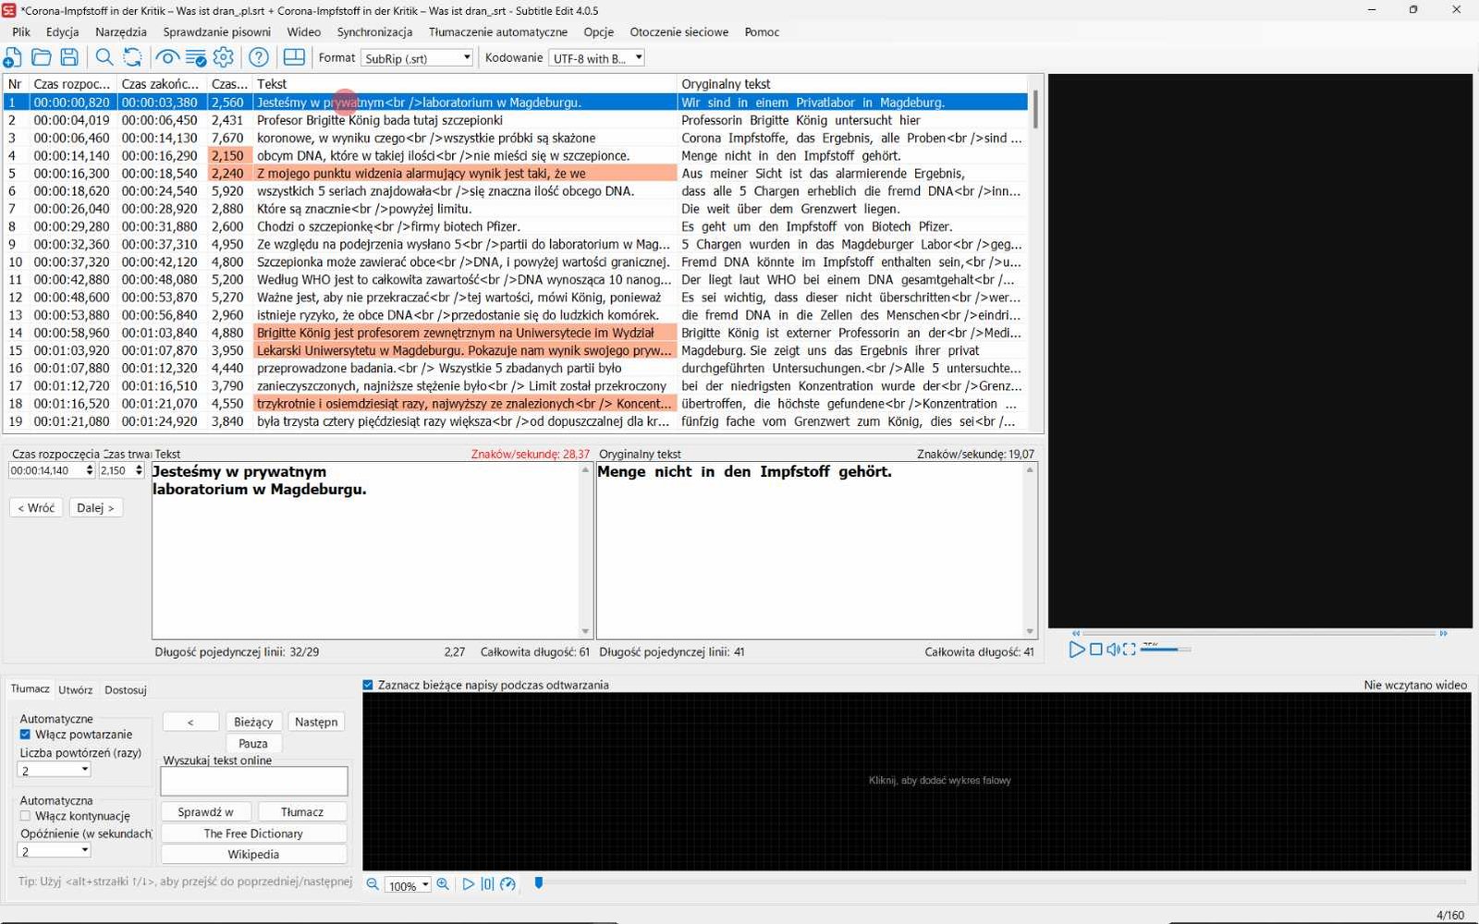This screenshot has width=1479, height=924.
Task: Open the Synchronizacja menu
Action: (374, 31)
